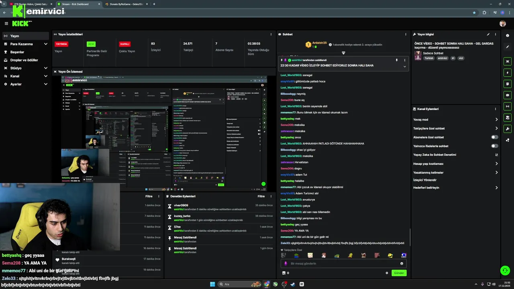Toggle broadcast stats widget in right rail
Image resolution: width=514 pixels, height=289 pixels.
coord(508,106)
